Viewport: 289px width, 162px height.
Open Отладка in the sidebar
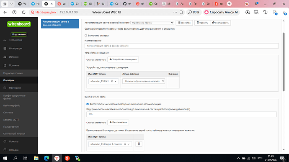point(14,150)
